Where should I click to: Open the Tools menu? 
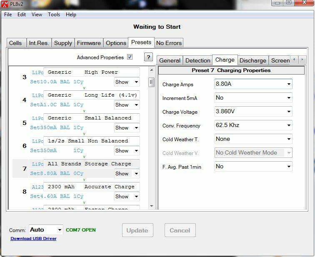click(54, 15)
